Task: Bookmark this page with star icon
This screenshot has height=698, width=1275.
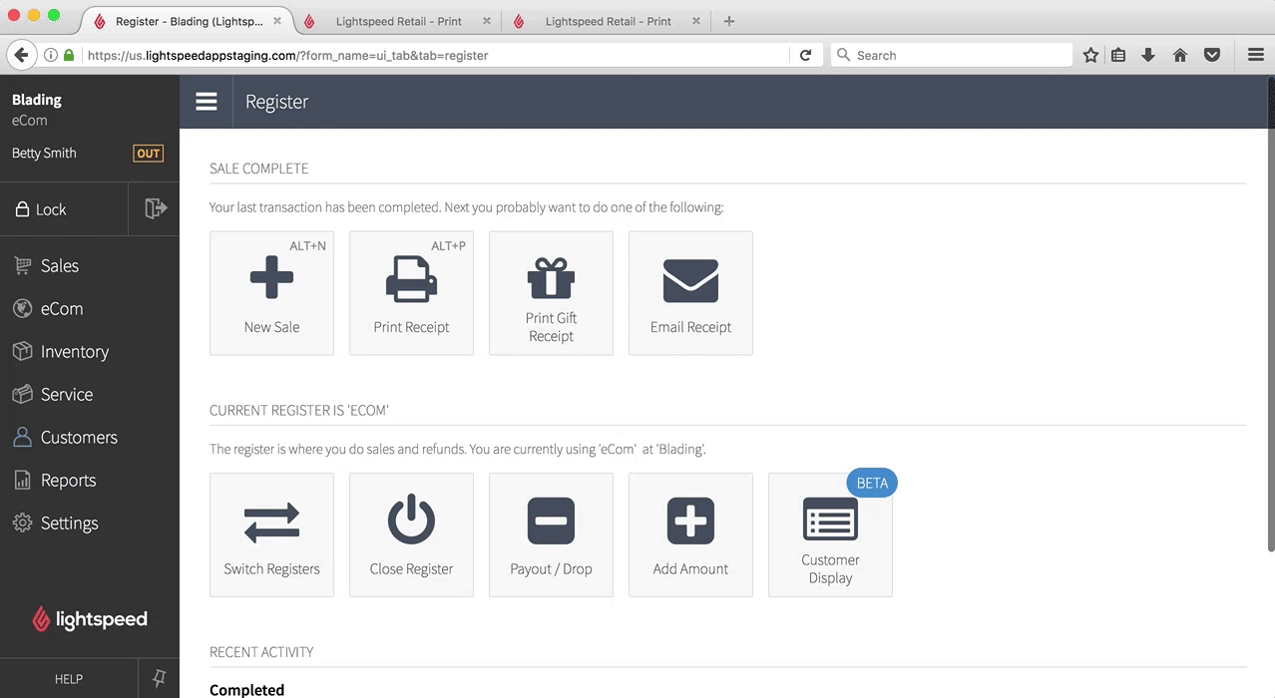Action: pyautogui.click(x=1091, y=55)
